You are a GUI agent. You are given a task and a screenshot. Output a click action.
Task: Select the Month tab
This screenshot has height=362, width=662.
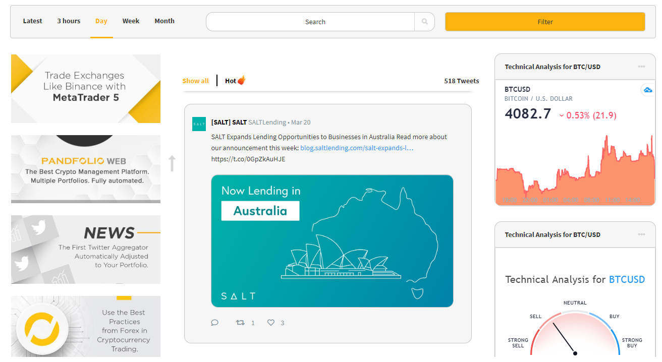(164, 21)
